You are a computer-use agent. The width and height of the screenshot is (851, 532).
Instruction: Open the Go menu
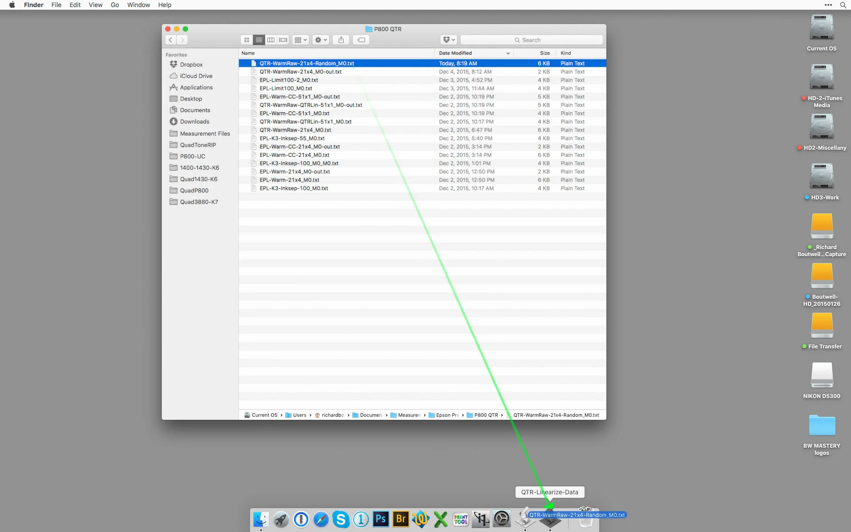tap(115, 5)
